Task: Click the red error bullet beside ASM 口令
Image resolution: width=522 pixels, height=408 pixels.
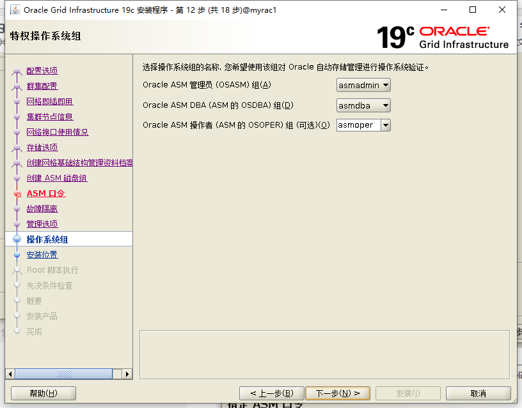Action: coord(17,193)
